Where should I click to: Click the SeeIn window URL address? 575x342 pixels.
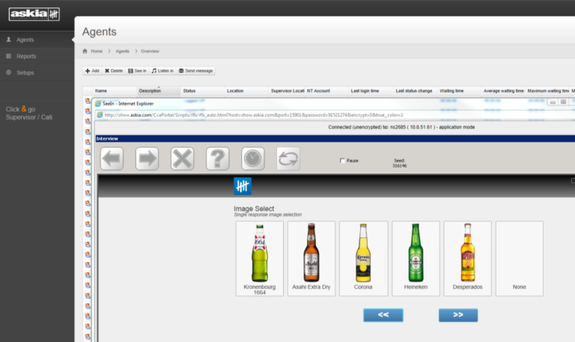254,115
